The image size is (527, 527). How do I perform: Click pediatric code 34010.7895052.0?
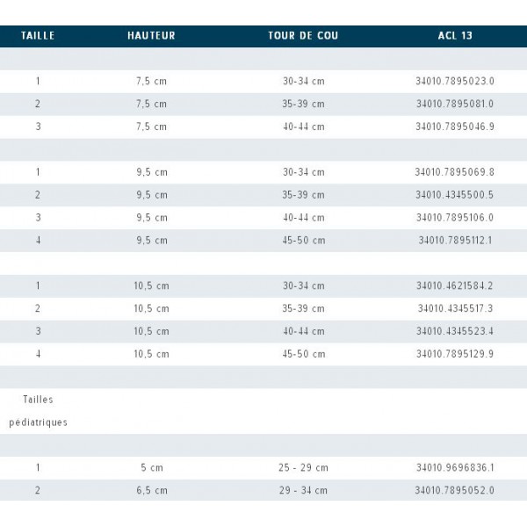pyautogui.click(x=455, y=490)
